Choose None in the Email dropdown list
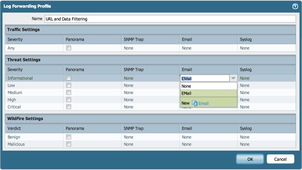 click(209, 86)
